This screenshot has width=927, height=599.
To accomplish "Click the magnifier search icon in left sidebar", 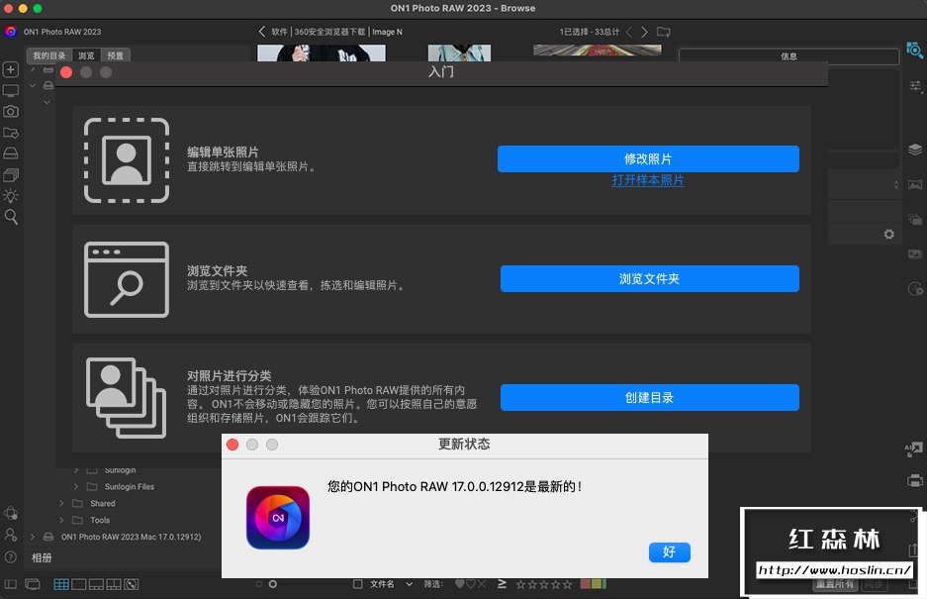I will (x=11, y=217).
